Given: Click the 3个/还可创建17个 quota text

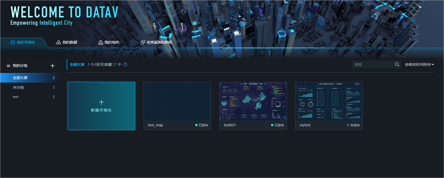Looking at the screenshot, I should tap(104, 64).
